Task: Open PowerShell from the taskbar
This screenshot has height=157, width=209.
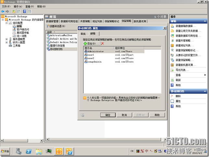Action: [x=29, y=151]
